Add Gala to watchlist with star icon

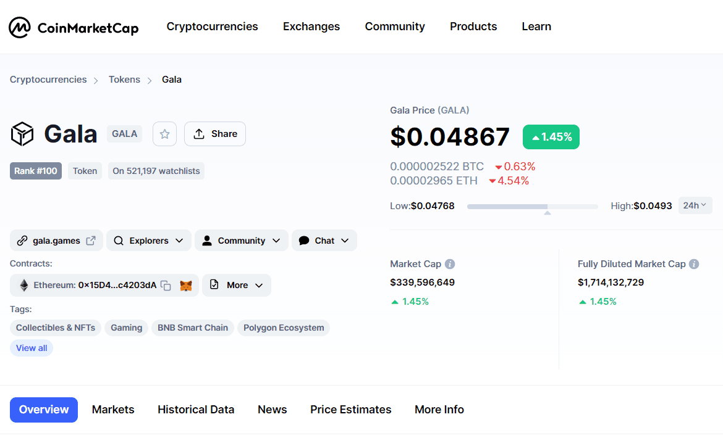(164, 134)
